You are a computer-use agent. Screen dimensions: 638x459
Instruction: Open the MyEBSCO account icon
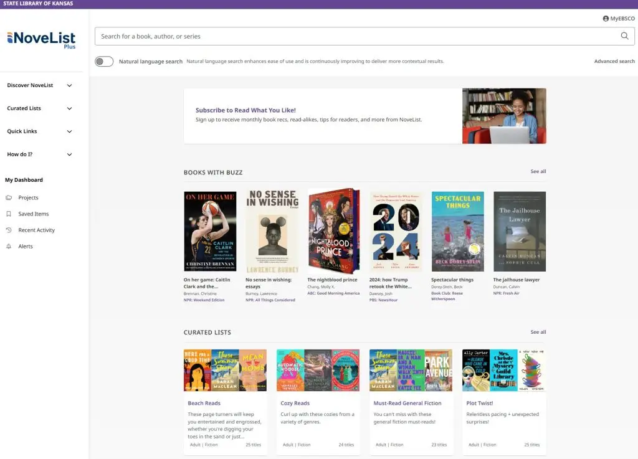click(606, 19)
